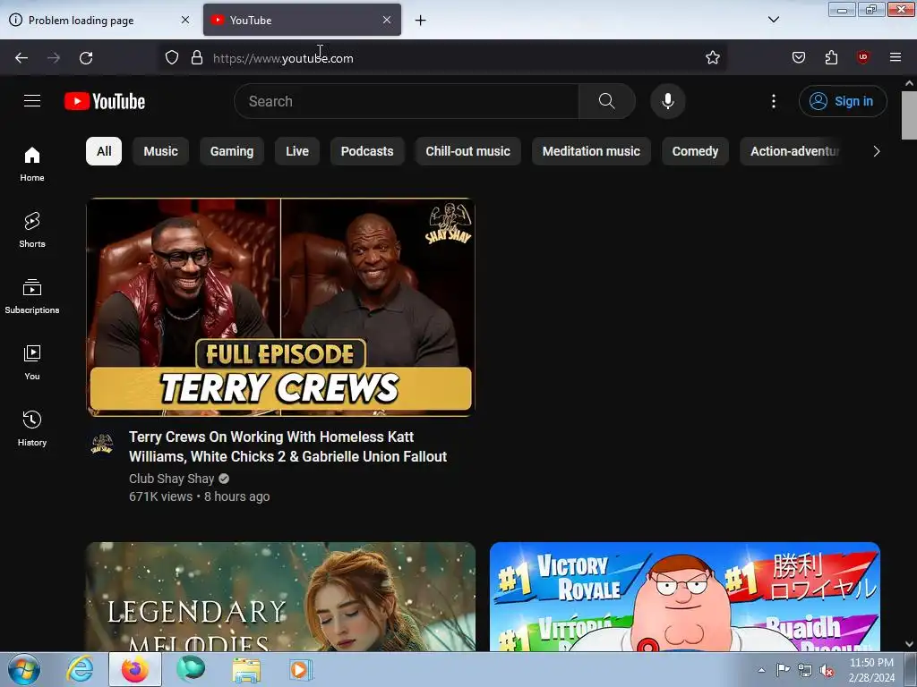Open the Firefox application menu
This screenshot has height=687, width=917.
click(895, 57)
